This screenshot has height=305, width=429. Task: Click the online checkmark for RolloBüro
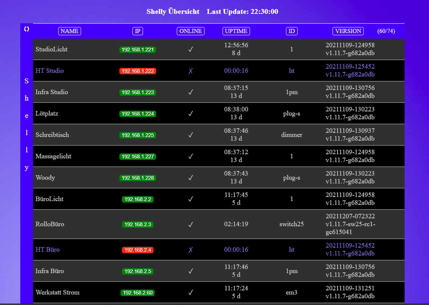click(191, 224)
